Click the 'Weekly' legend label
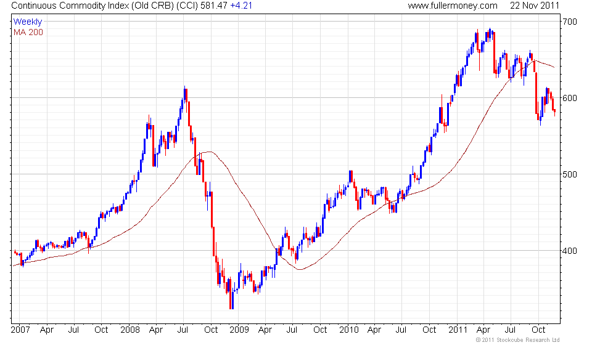 (x=28, y=22)
